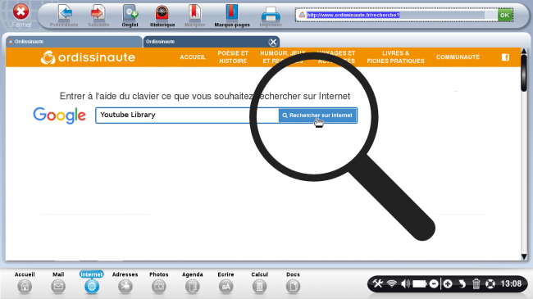Open the Photos app
The image size is (533, 299).
pos(159,283)
